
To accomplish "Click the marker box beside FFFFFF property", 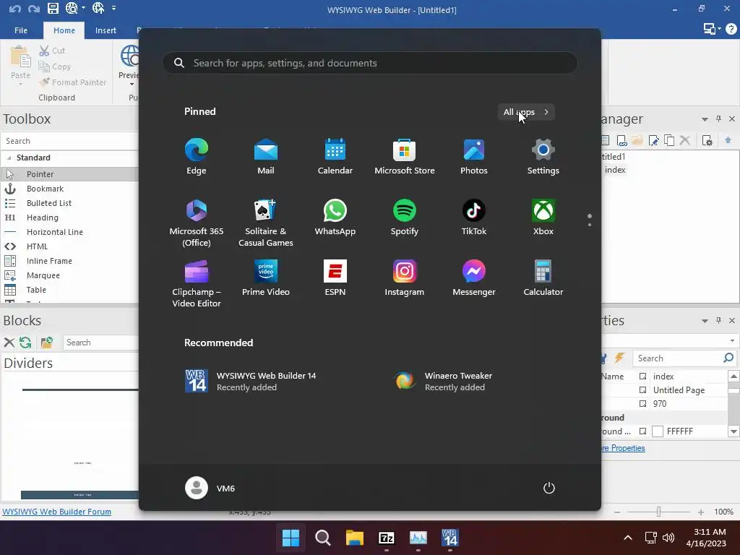I will click(642, 431).
